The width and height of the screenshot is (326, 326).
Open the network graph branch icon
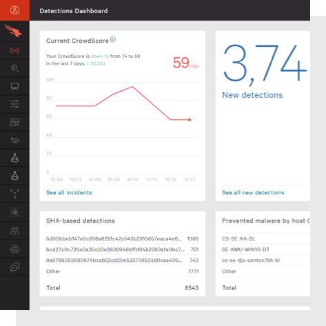point(14,194)
